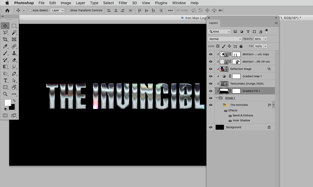The image size is (313, 187).
Task: Set the background color swatch
Action: pos(12,108)
